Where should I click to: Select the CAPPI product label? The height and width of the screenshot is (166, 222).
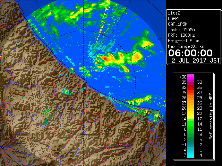[174, 19]
